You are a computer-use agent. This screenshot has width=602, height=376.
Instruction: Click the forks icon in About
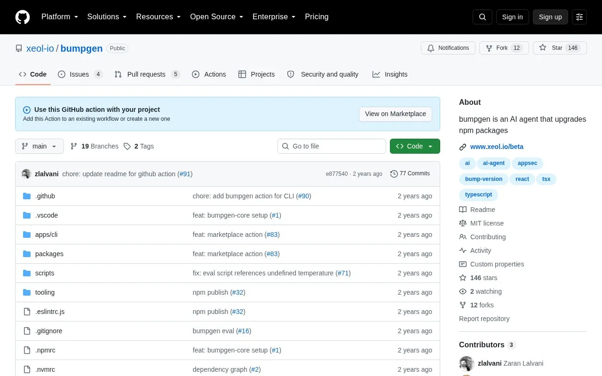point(463,305)
